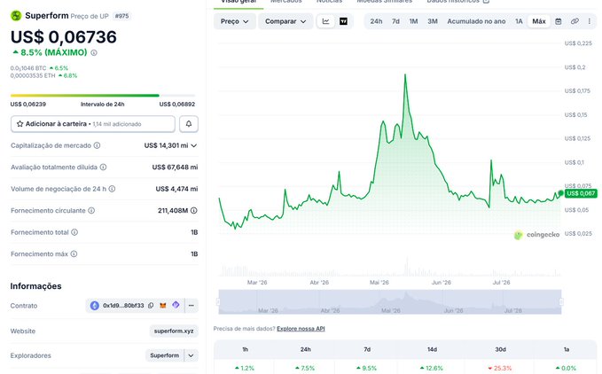
Task: Click right handle of chart range navigator
Action: [561, 302]
